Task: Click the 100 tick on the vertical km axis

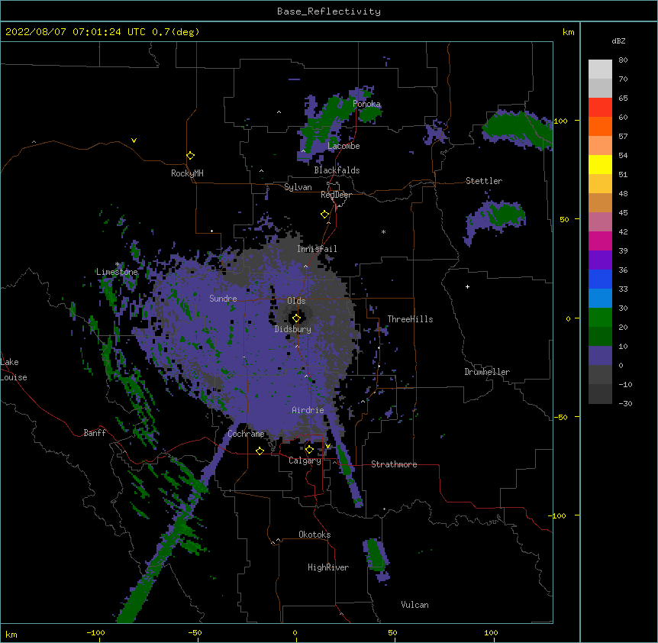Action: point(560,121)
